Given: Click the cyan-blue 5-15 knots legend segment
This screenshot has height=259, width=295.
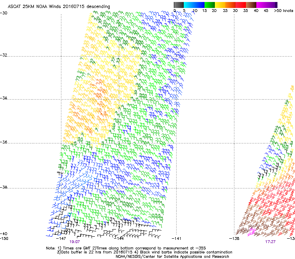Looking at the screenshot, I should [x=194, y=5].
